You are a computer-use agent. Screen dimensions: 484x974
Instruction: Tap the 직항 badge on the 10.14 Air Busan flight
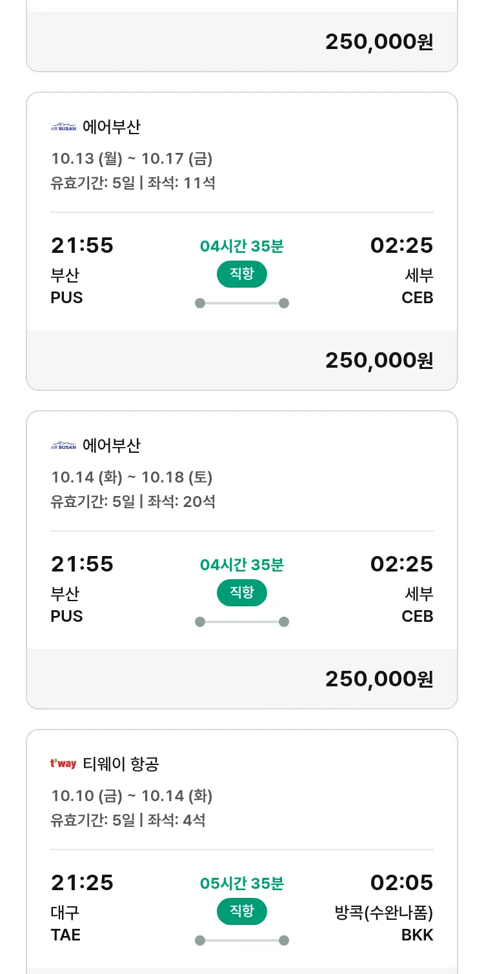coord(241,593)
